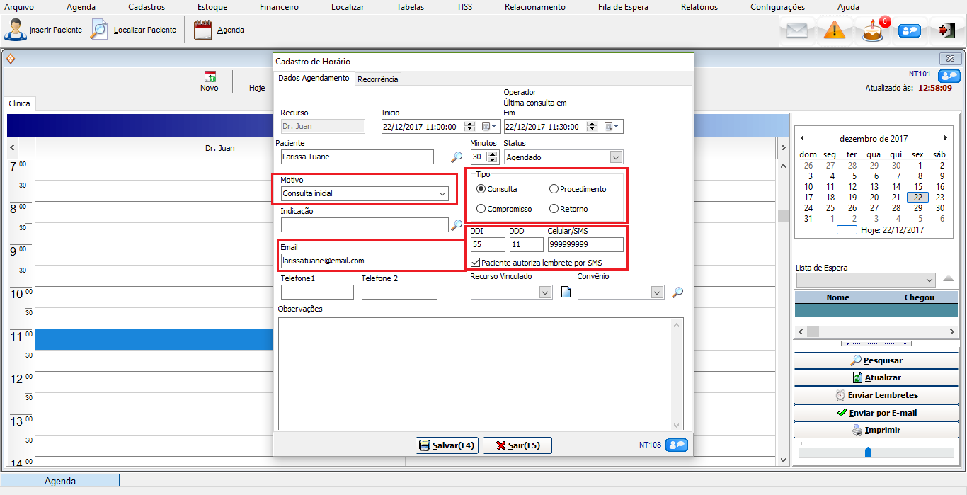Select the Procedimento radio button
Viewport: 967px width, 495px height.
(x=554, y=189)
